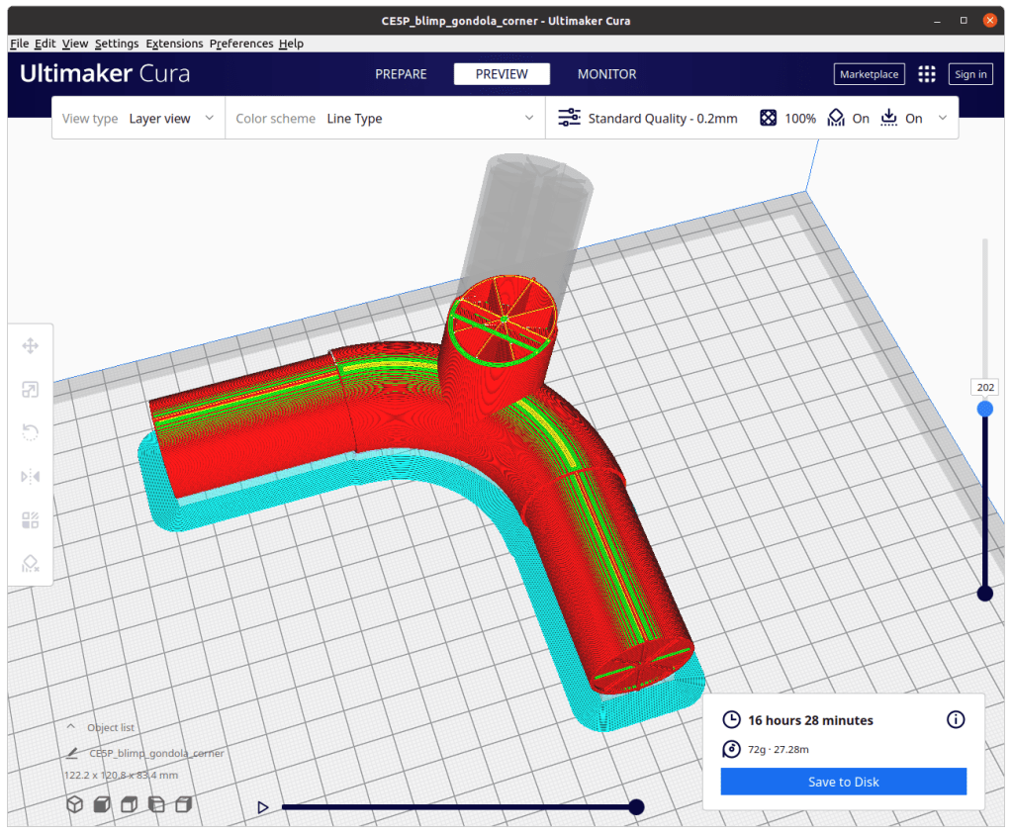Switch to 3D perspective view cube
This screenshot has width=1012, height=834.
pyautogui.click(x=75, y=804)
